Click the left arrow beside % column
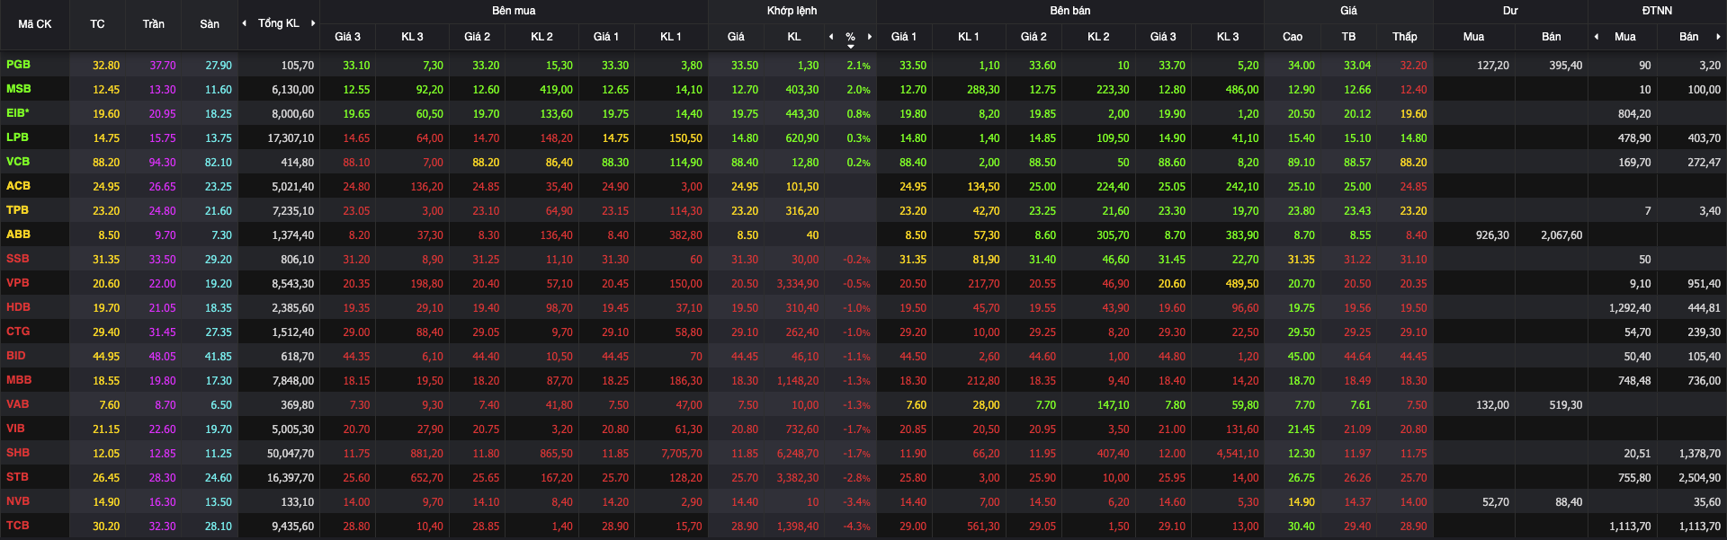1727x540 pixels. click(831, 37)
